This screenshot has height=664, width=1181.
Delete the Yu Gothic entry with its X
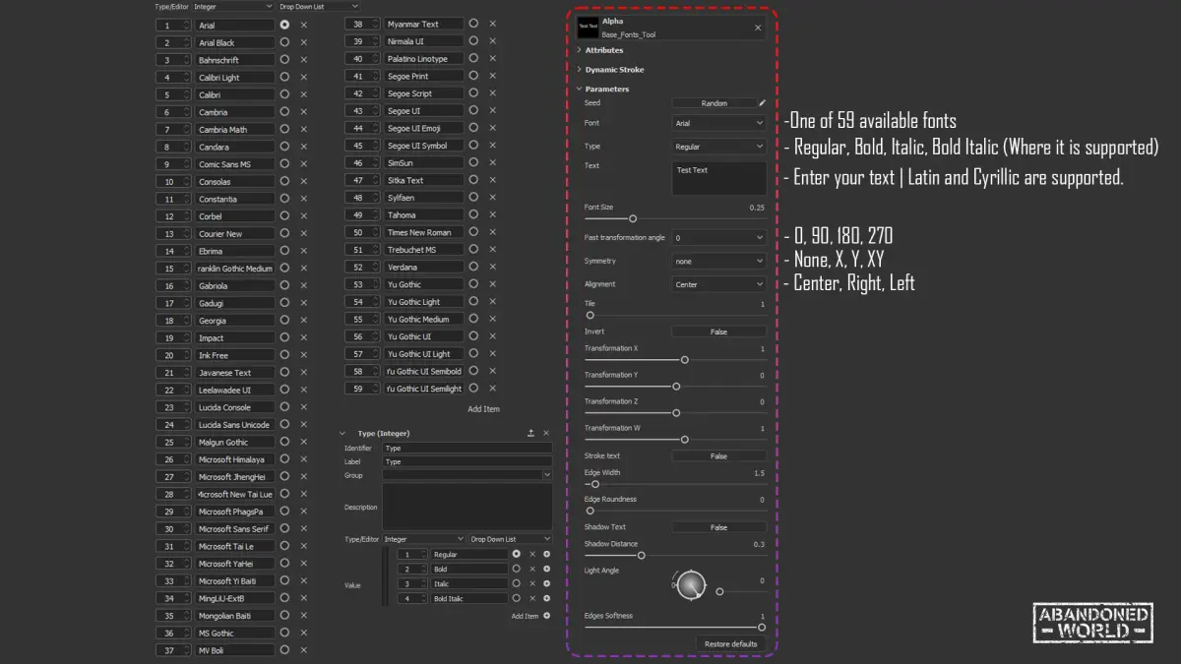click(x=492, y=284)
